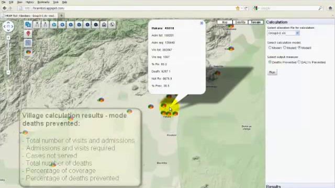Select the Model1 radio button
The width and height of the screenshot is (335, 188).
pos(270,48)
